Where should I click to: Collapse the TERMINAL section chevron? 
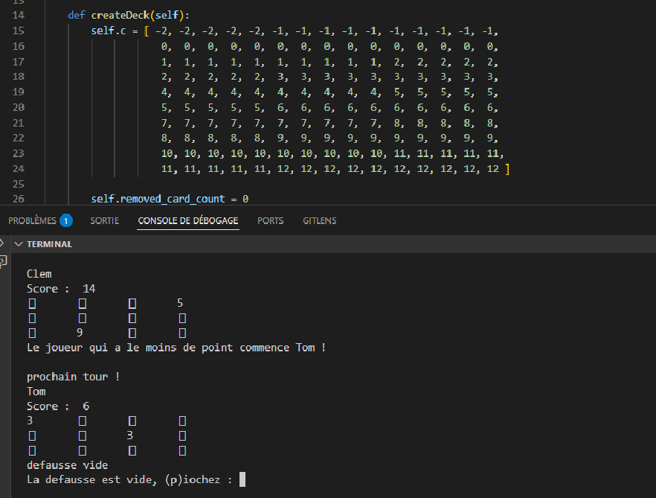point(19,244)
